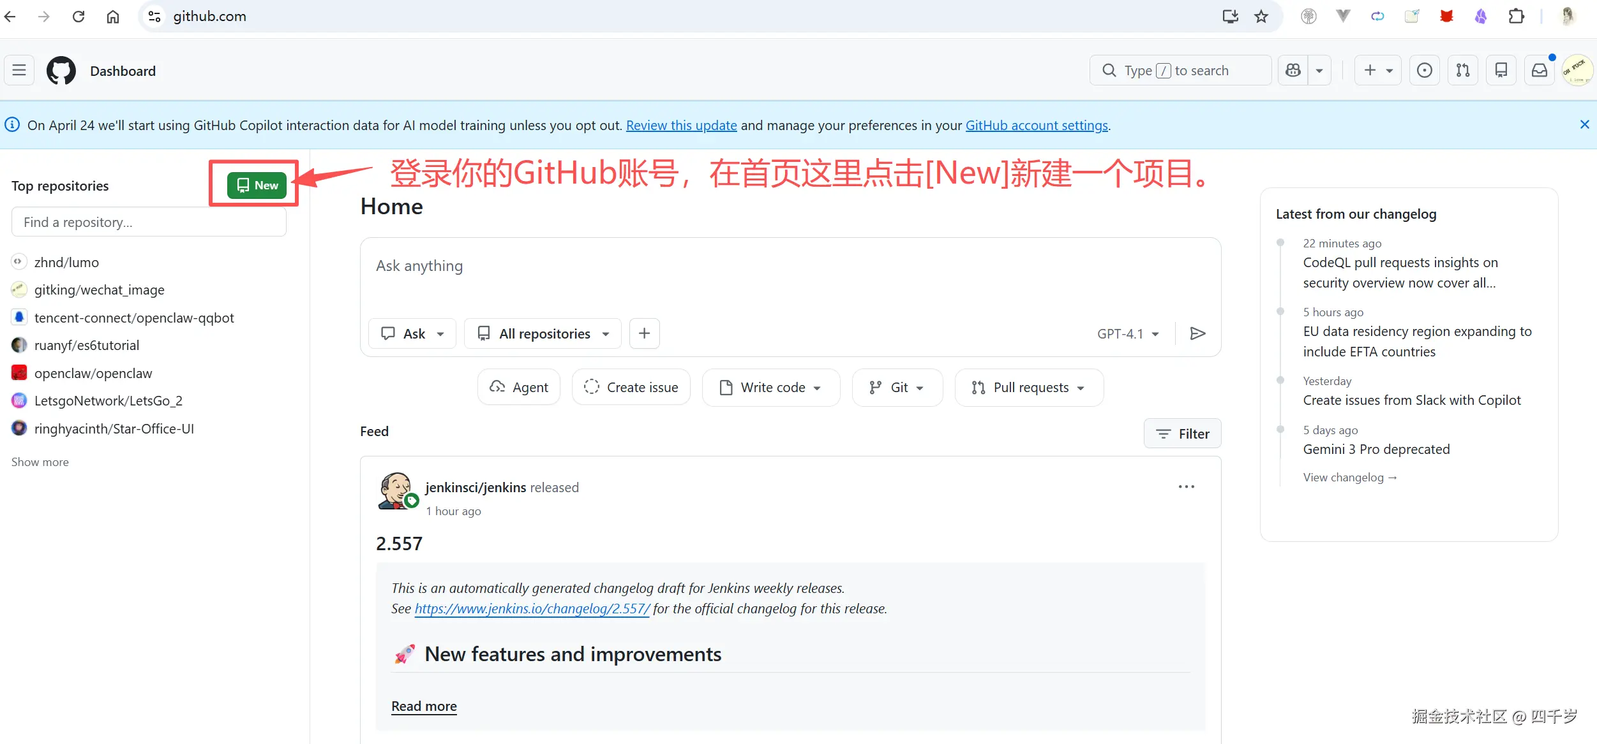Select the Agent action below Ask anything
Image resolution: width=1597 pixels, height=744 pixels.
tap(518, 387)
